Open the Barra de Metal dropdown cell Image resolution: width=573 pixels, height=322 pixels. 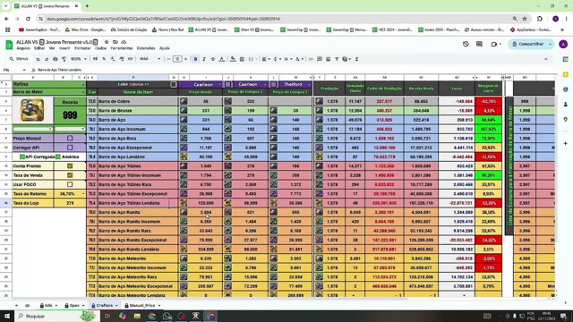point(48,91)
